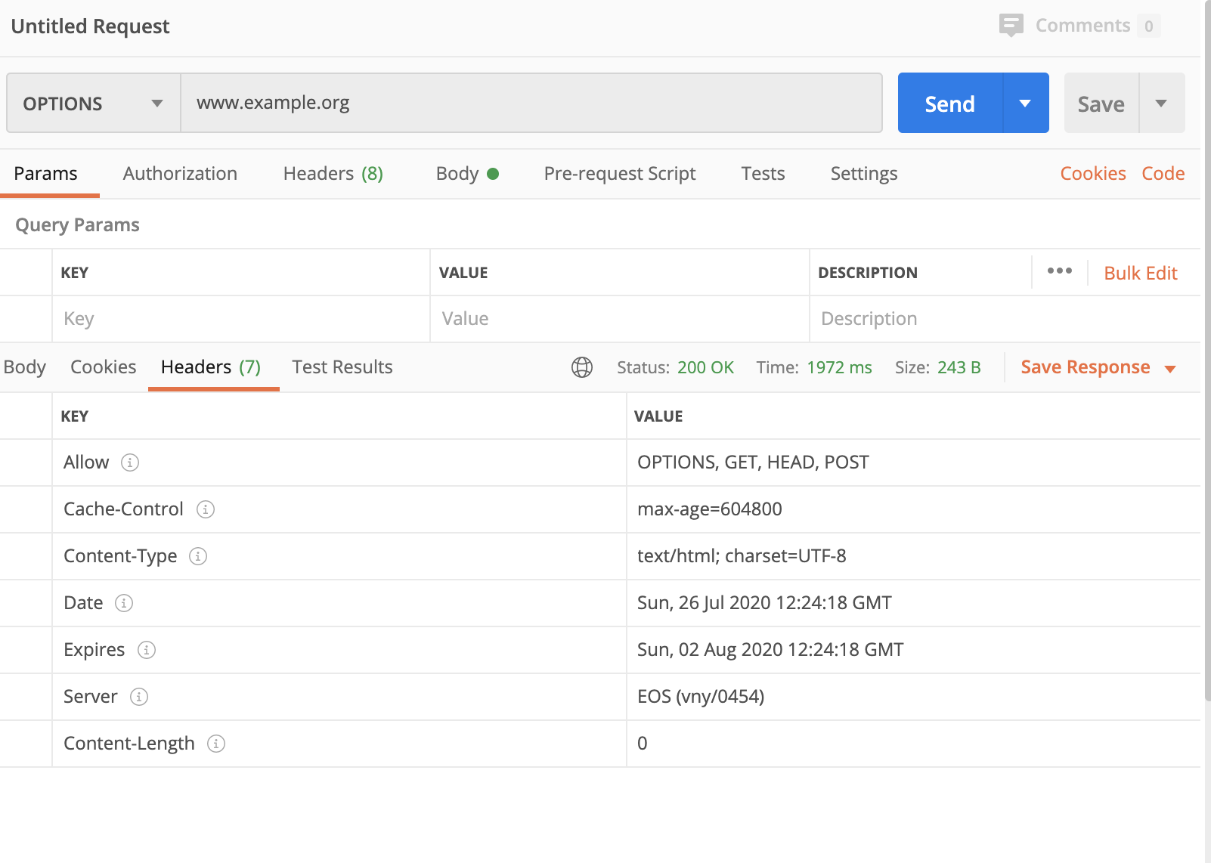Image resolution: width=1211 pixels, height=863 pixels.
Task: Switch to the Authorization tab
Action: [180, 174]
